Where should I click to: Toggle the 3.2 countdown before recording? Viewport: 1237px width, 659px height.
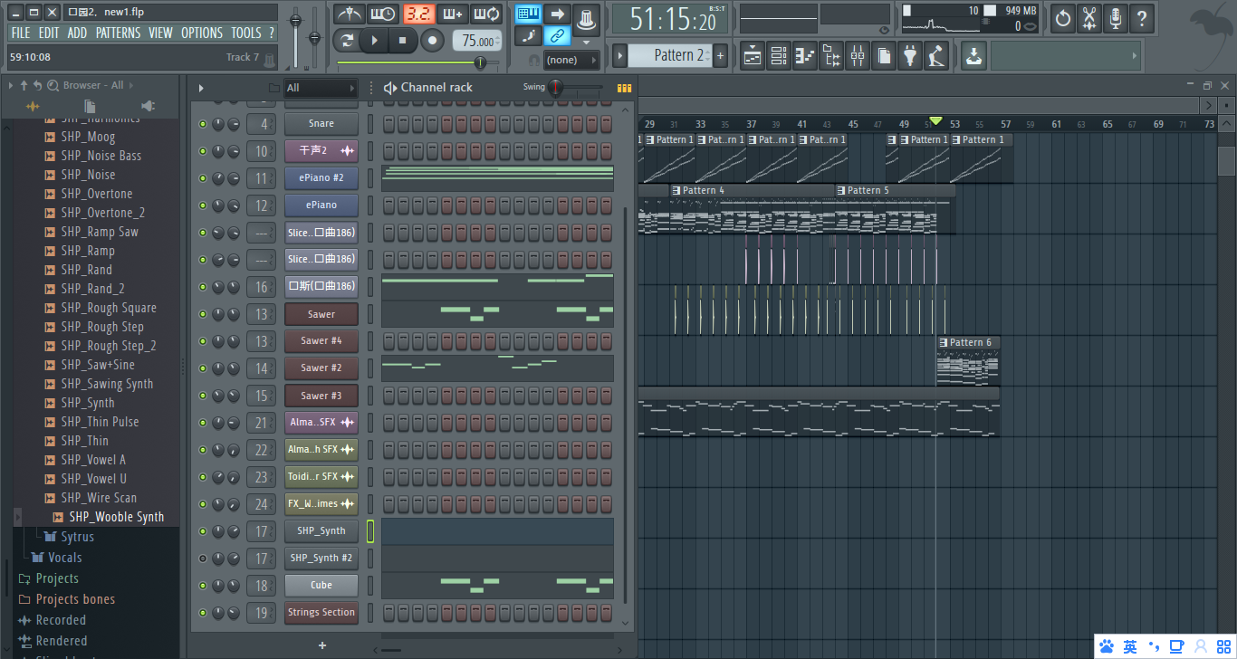[418, 14]
